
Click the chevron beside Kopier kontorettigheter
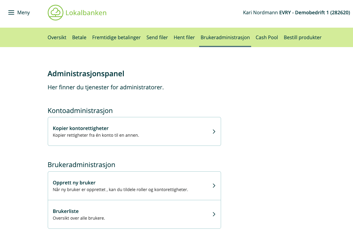point(214,132)
